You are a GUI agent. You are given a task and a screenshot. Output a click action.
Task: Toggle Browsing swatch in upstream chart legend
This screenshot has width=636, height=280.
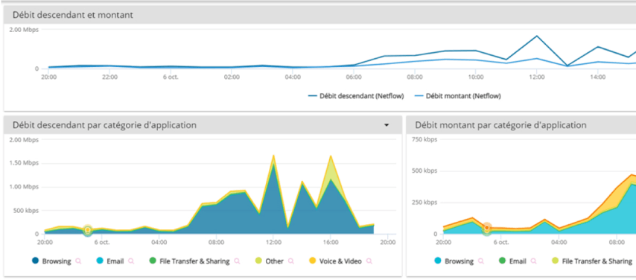pos(438,261)
